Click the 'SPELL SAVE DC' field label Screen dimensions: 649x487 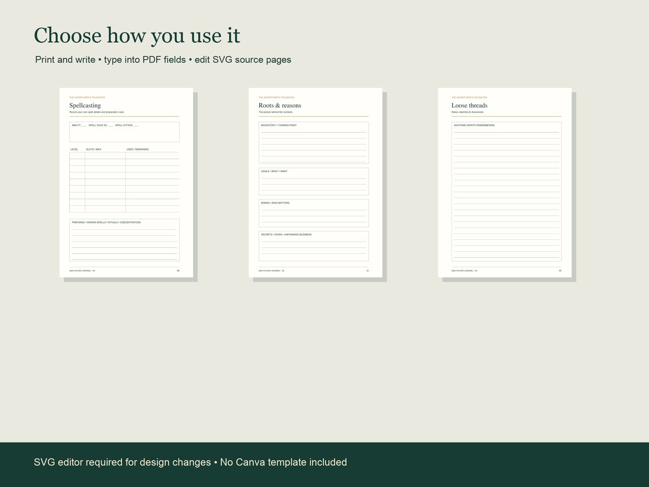(98, 126)
